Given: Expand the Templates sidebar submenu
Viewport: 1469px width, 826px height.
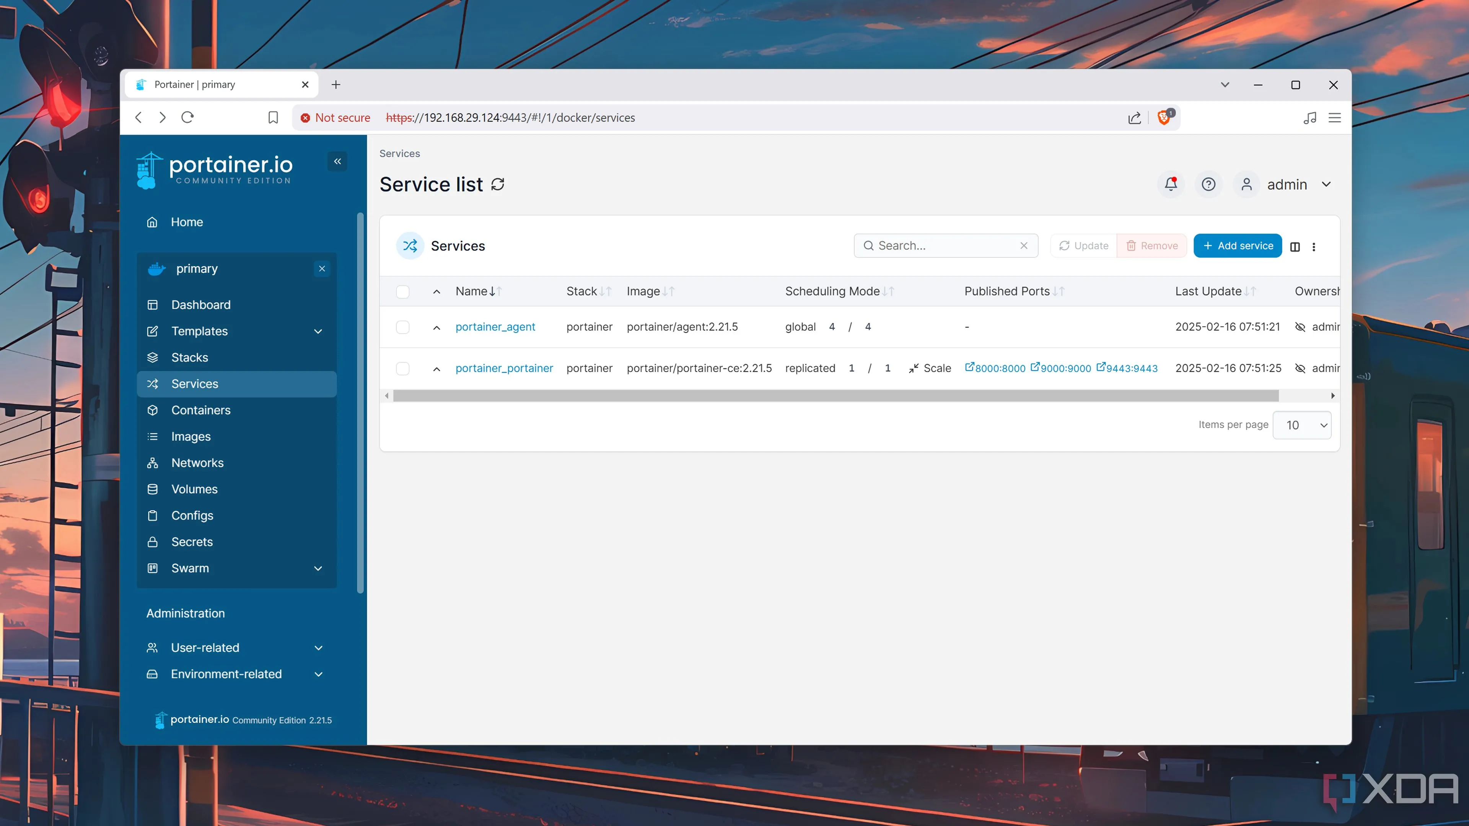Looking at the screenshot, I should pyautogui.click(x=318, y=331).
